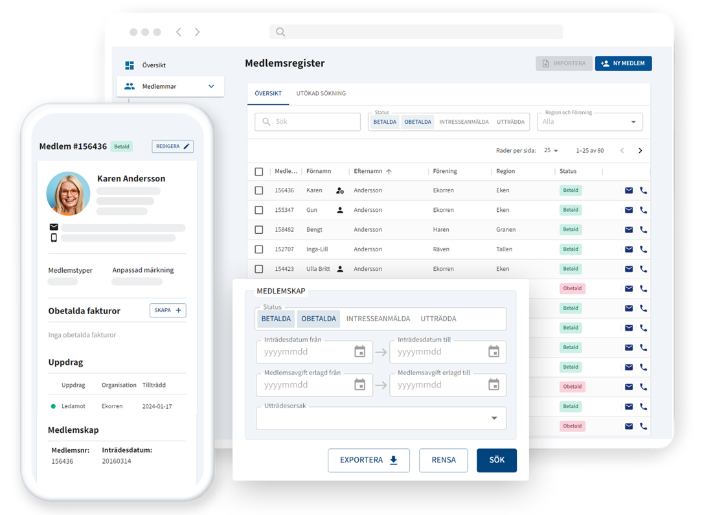Open calendar for Inträdesdatum från
Image resolution: width=715 pixels, height=515 pixels.
(x=360, y=352)
